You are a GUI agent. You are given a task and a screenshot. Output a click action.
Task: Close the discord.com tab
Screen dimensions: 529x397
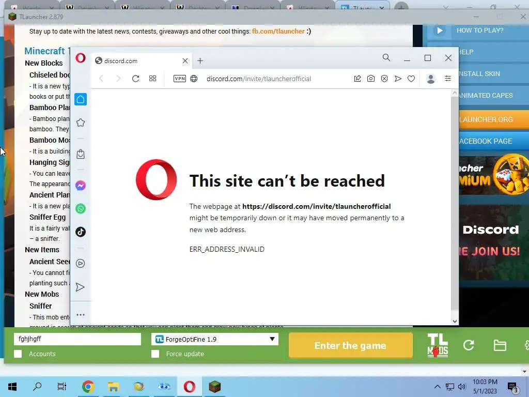pos(185,61)
